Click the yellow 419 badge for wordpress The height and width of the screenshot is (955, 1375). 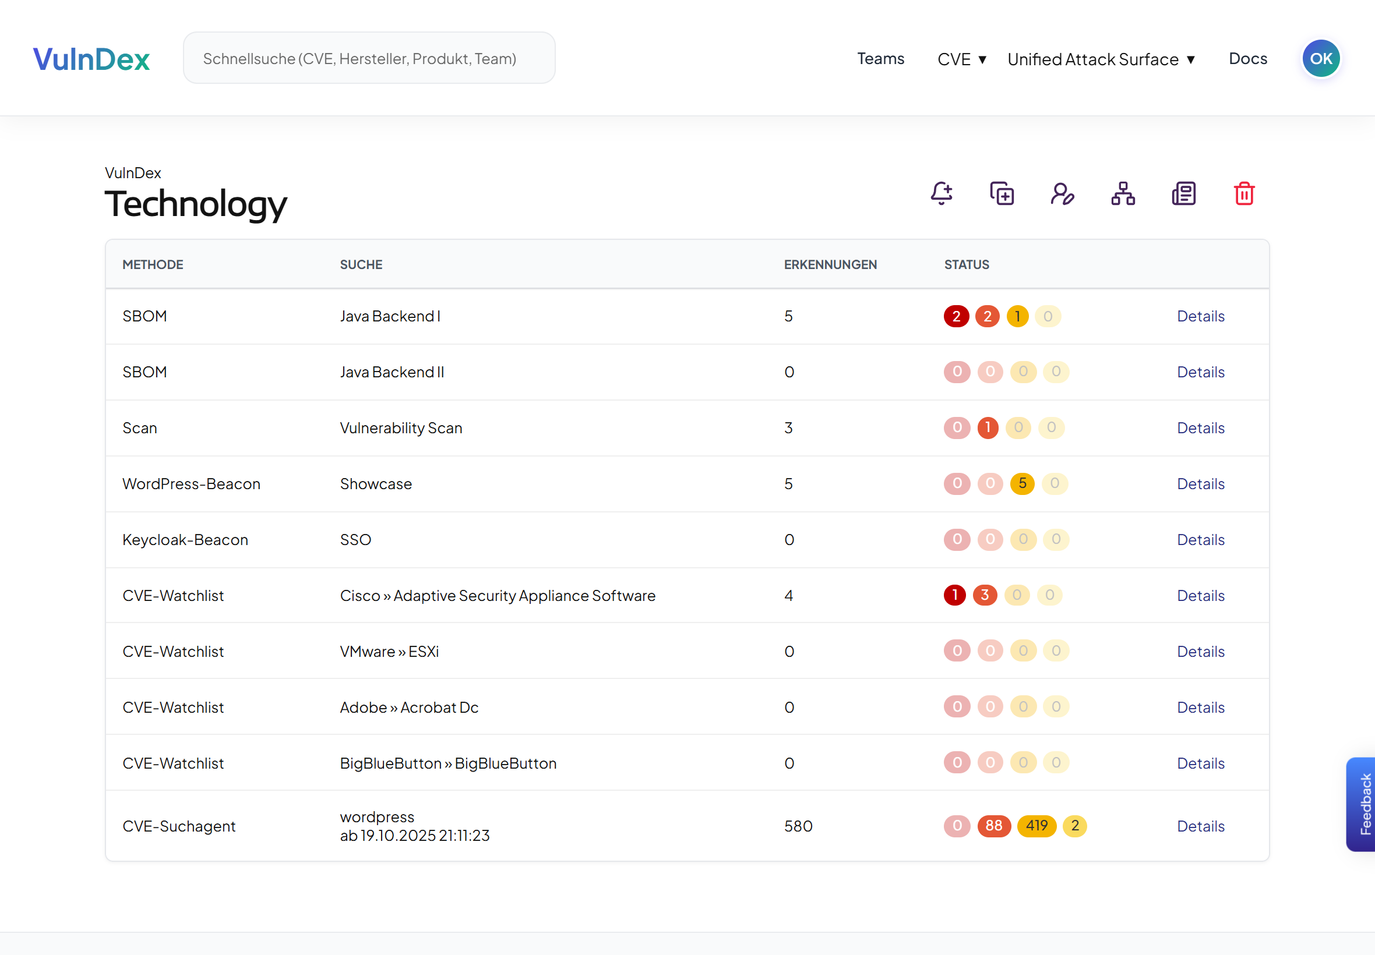coord(1036,826)
